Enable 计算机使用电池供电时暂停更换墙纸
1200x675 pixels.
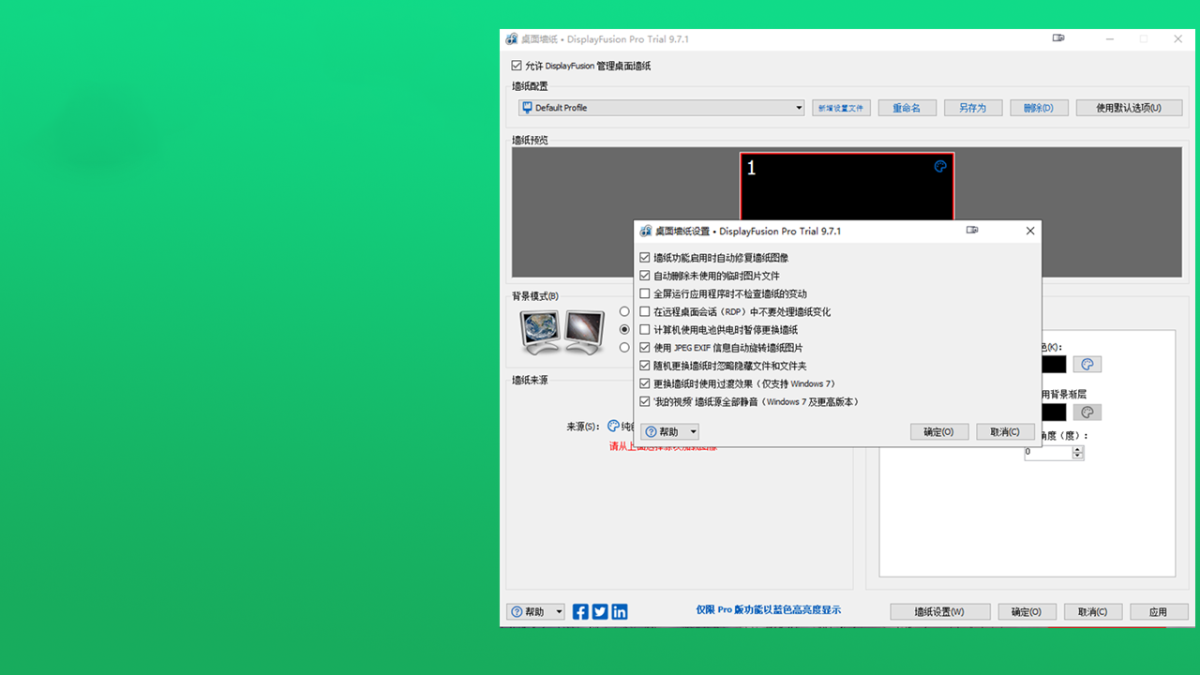(645, 330)
